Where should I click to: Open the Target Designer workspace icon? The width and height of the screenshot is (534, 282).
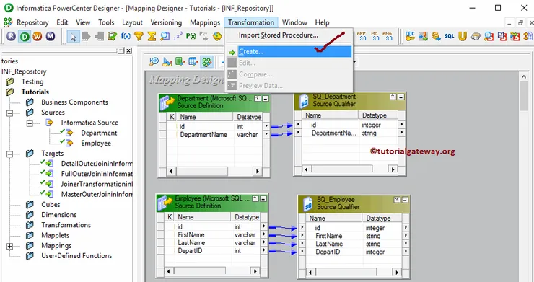tap(167, 61)
